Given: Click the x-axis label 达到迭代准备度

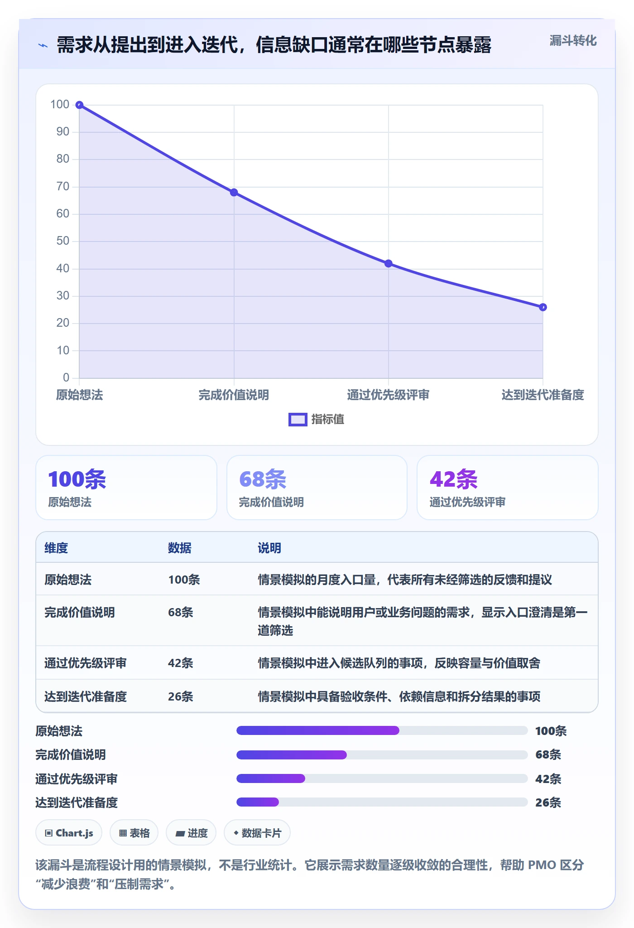Looking at the screenshot, I should [543, 395].
